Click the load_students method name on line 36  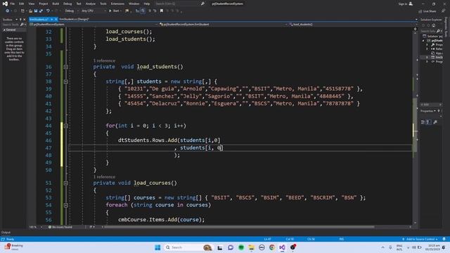point(157,67)
